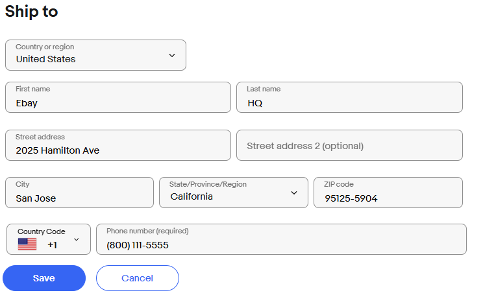Viewport: 483px width, 306px height.
Task: Click the chevron arrow in State/Province/Region
Action: pos(294,193)
